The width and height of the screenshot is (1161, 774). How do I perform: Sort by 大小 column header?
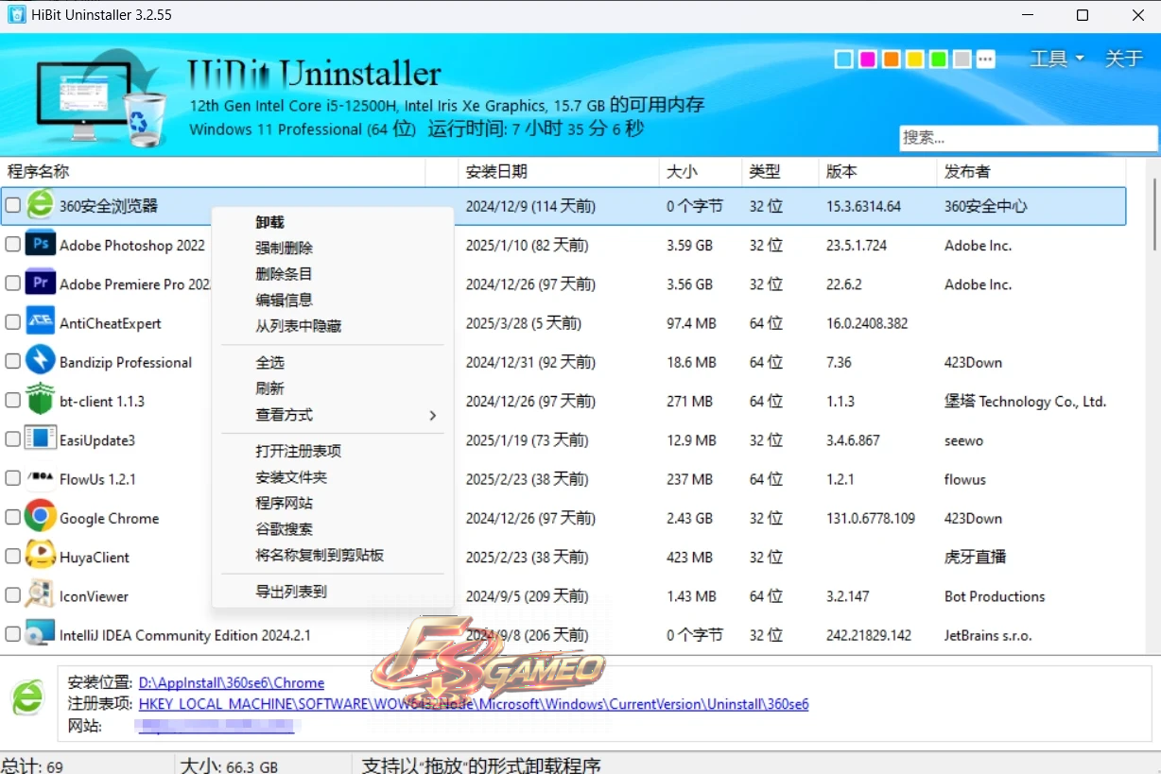coord(701,171)
